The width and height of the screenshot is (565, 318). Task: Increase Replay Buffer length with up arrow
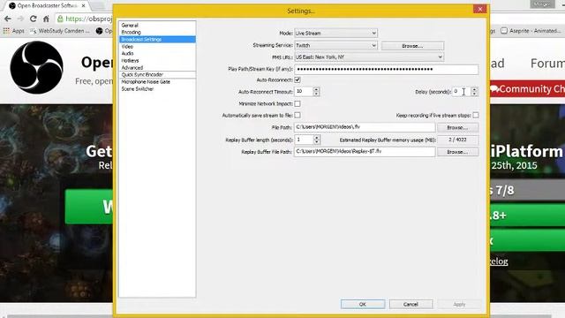[x=317, y=138]
